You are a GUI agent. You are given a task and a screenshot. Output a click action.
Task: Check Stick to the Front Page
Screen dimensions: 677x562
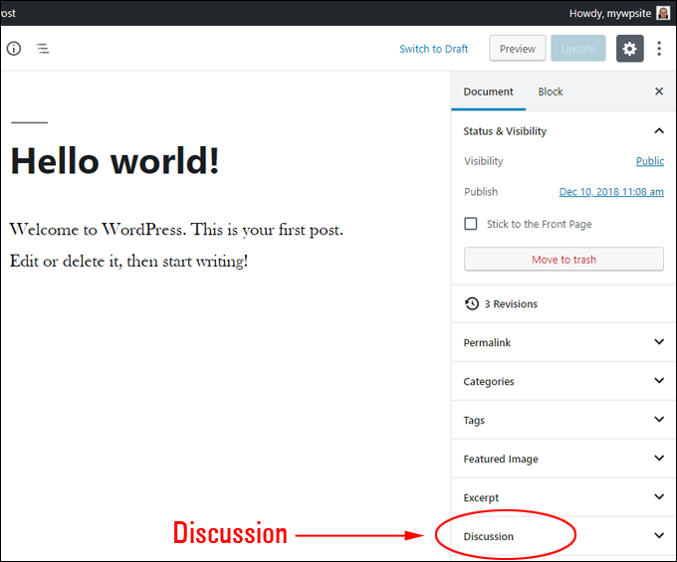point(471,224)
